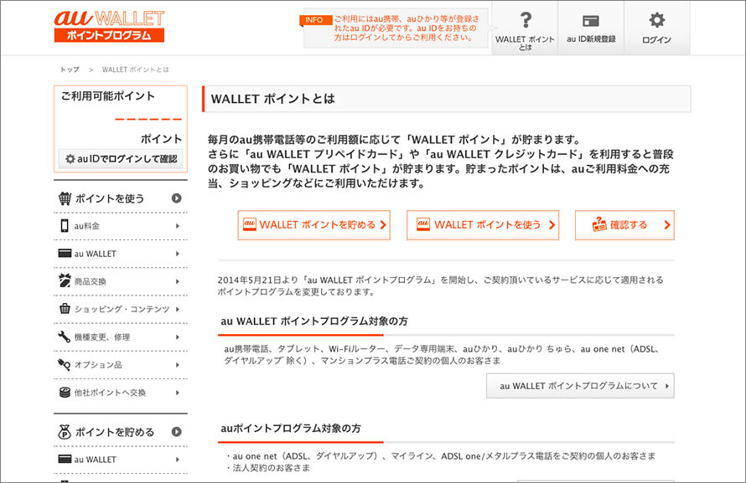
Task: Expand the ポイントを貯める section arrow
Action: point(177,432)
